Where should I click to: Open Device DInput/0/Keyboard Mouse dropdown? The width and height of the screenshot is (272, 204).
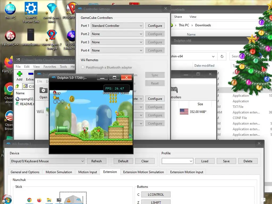pos(47,161)
